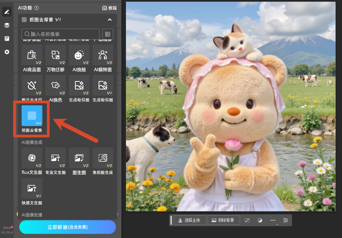This screenshot has width=342, height=238.
Task: Click the AI图像生成 section heading
Action: pos(32,142)
